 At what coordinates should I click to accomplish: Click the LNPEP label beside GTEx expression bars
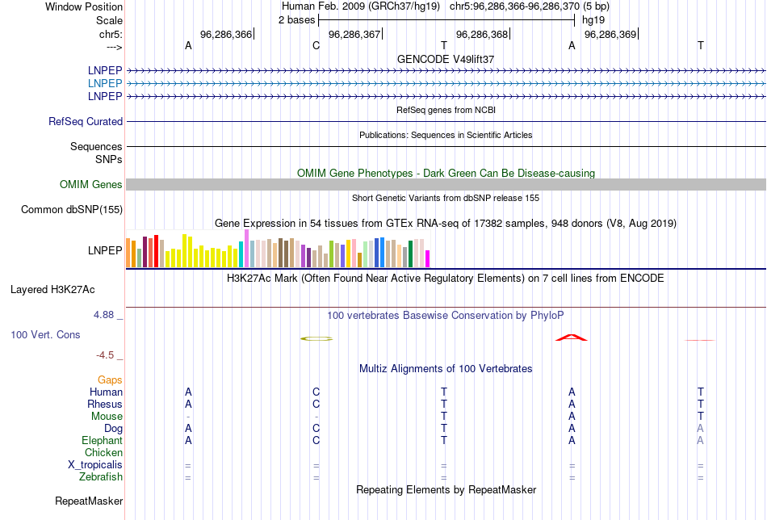pyautogui.click(x=105, y=250)
